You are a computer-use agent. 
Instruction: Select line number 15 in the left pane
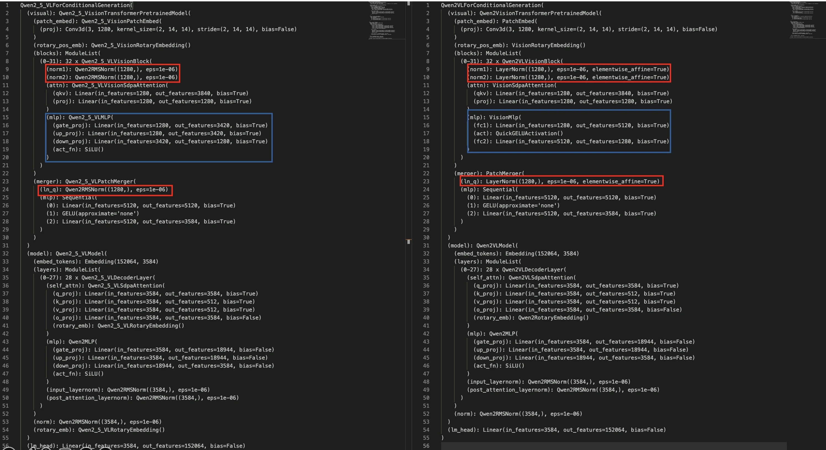(x=6, y=117)
